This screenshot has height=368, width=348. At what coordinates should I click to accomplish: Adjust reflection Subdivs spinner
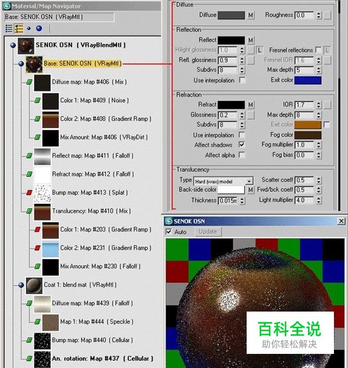[242, 70]
